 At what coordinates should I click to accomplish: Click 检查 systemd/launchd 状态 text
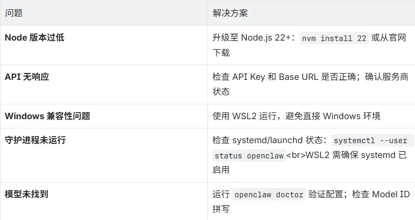268,141
